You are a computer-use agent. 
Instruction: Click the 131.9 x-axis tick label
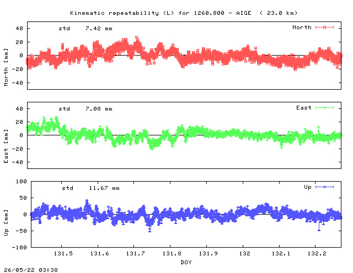point(208,254)
